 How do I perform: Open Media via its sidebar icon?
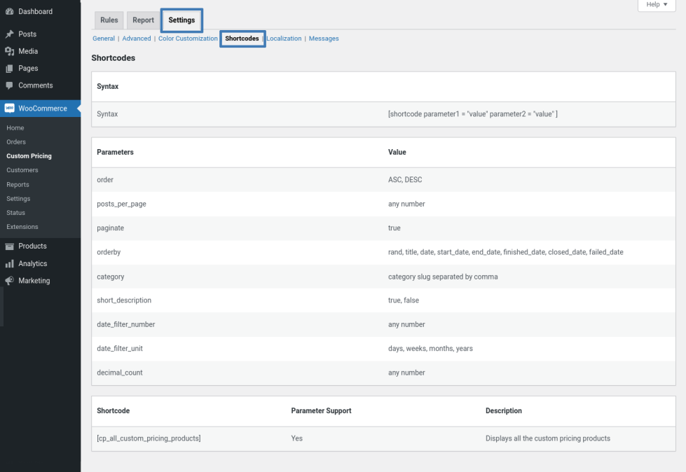pyautogui.click(x=9, y=51)
